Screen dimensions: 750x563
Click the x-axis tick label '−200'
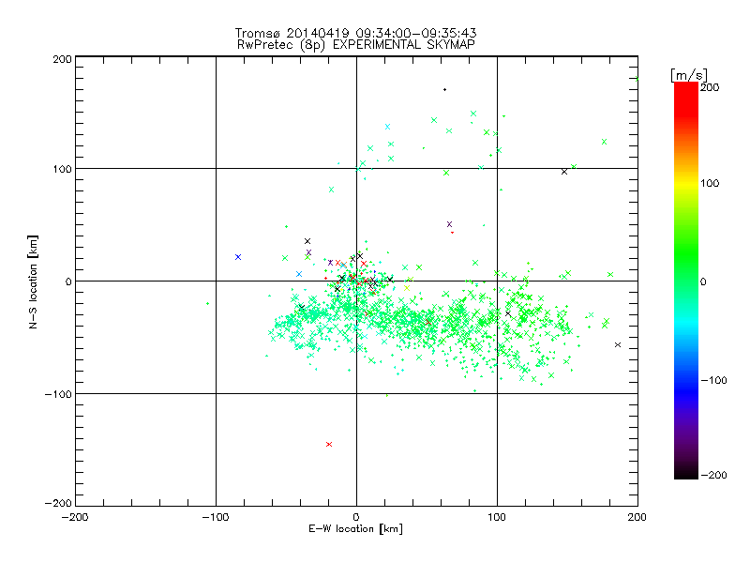click(75, 517)
